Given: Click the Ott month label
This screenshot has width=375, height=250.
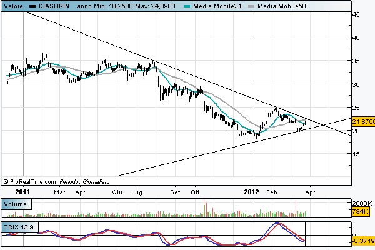Looking at the screenshot, I should (195, 192).
